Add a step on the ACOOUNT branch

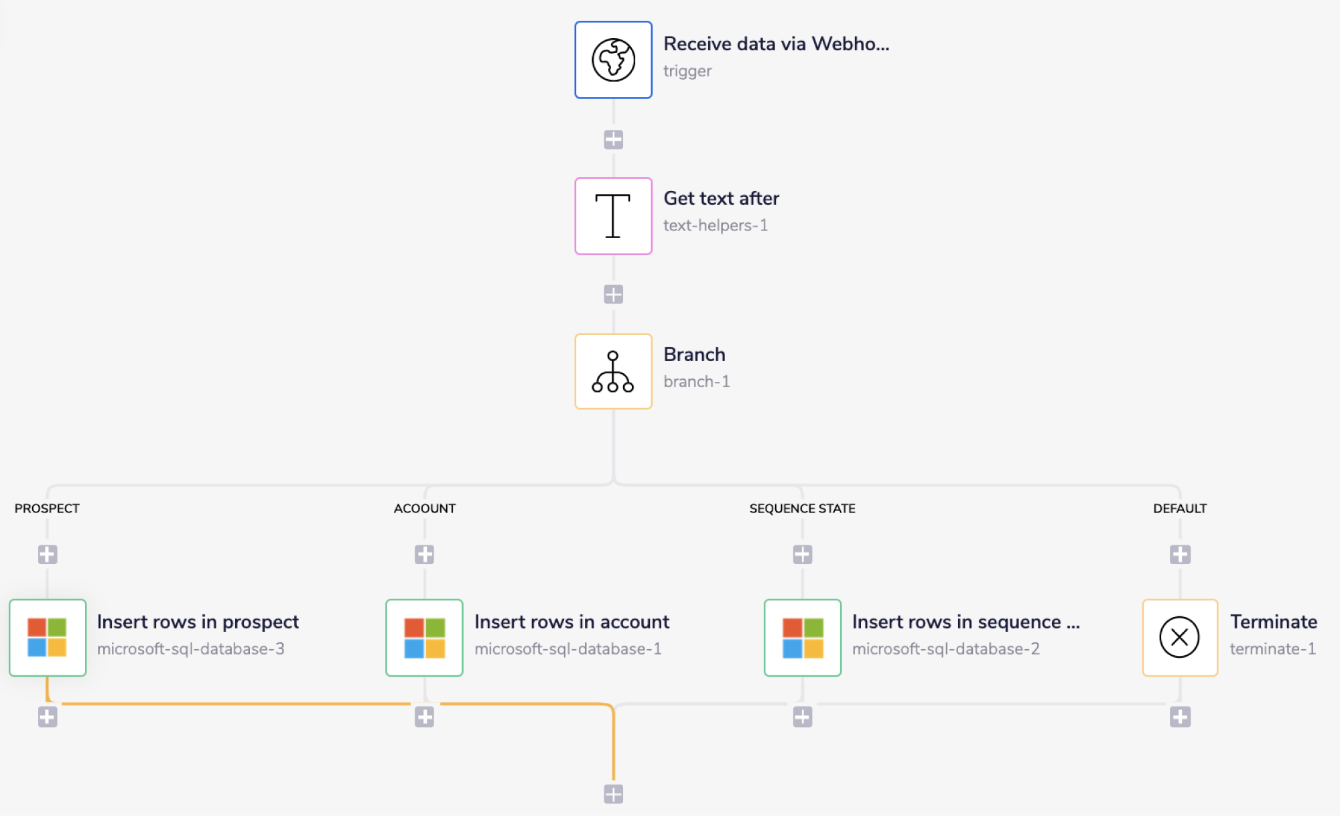click(424, 553)
